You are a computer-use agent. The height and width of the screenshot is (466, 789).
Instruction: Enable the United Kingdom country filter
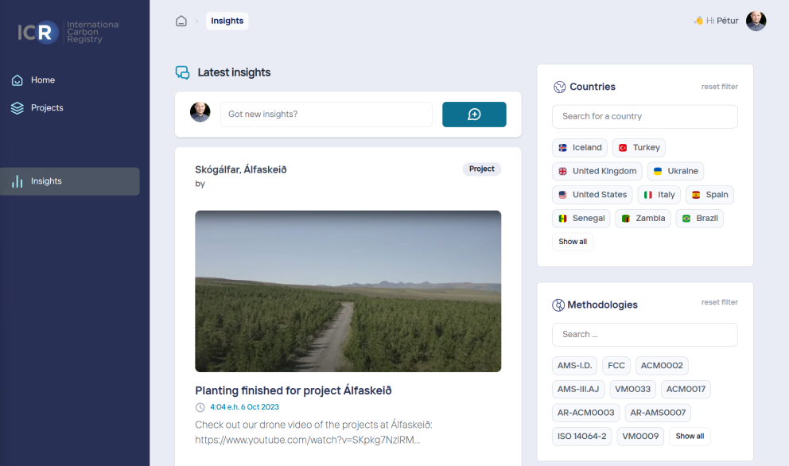tap(597, 171)
